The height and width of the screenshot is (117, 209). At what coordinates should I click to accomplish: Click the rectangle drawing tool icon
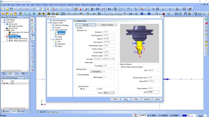click(x=98, y=9)
